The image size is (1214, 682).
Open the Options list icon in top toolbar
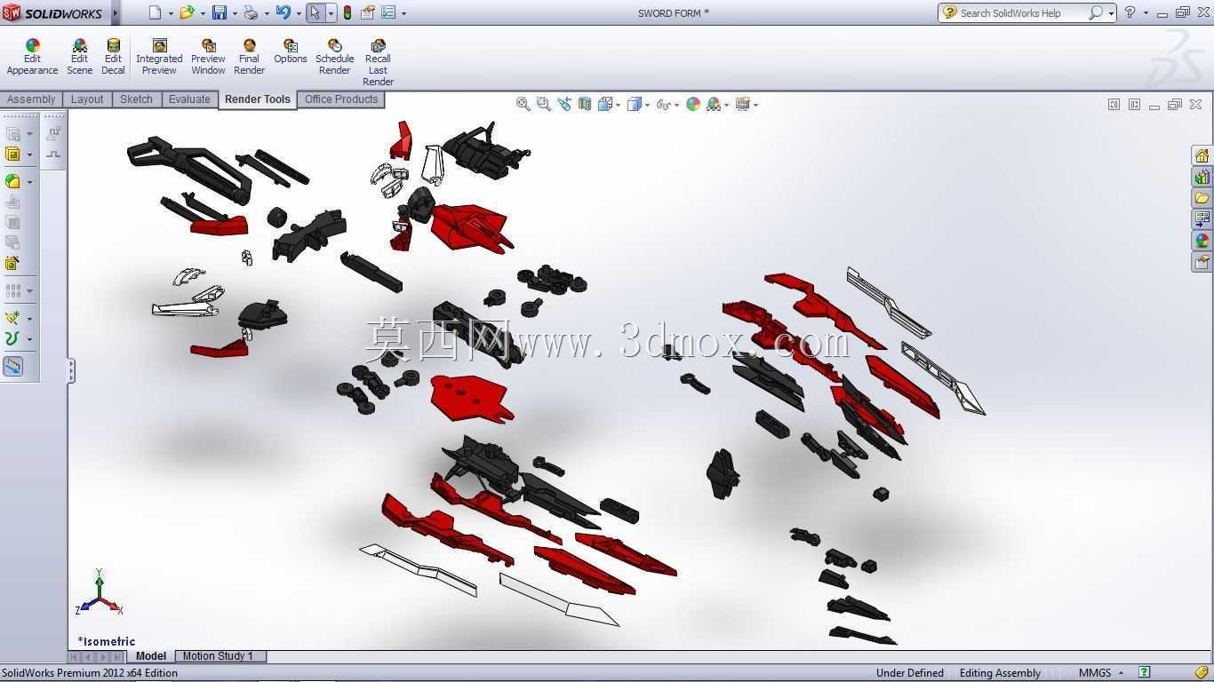388,12
